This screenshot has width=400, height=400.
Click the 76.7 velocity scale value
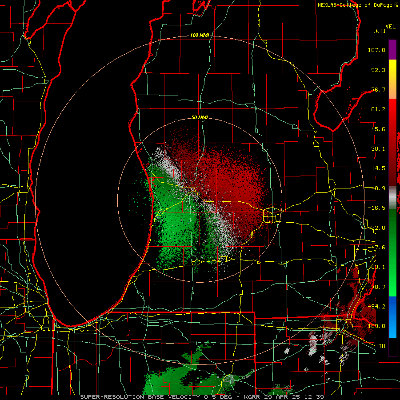tap(378, 89)
